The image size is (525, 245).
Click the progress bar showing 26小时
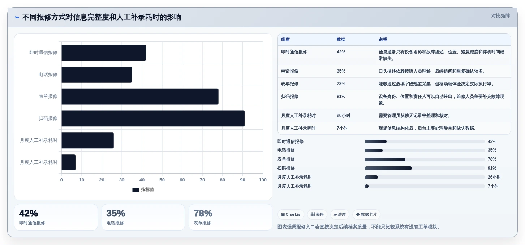coord(425,177)
